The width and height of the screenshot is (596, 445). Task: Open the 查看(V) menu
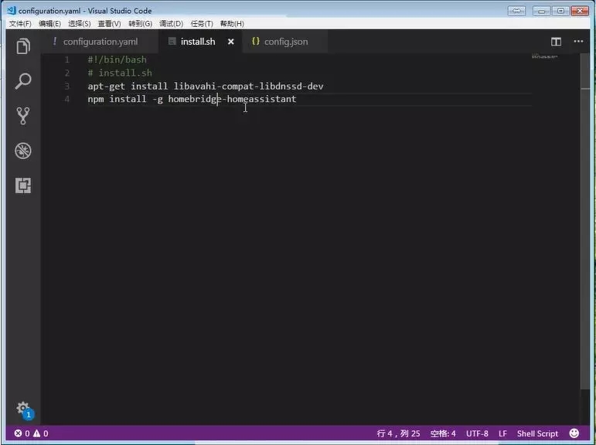click(x=110, y=24)
